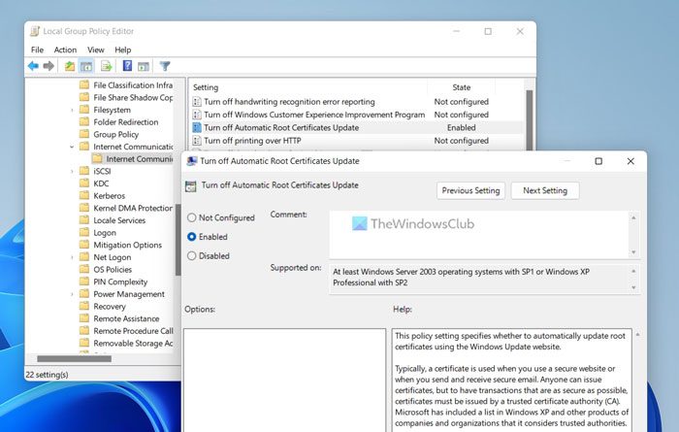
Task: Open the Action menu
Action: point(65,50)
